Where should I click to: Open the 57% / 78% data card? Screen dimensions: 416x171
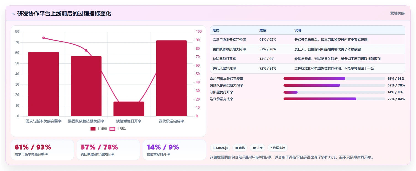108,150
